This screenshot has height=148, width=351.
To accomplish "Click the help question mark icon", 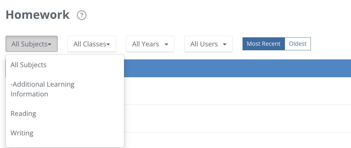I will click(x=82, y=15).
